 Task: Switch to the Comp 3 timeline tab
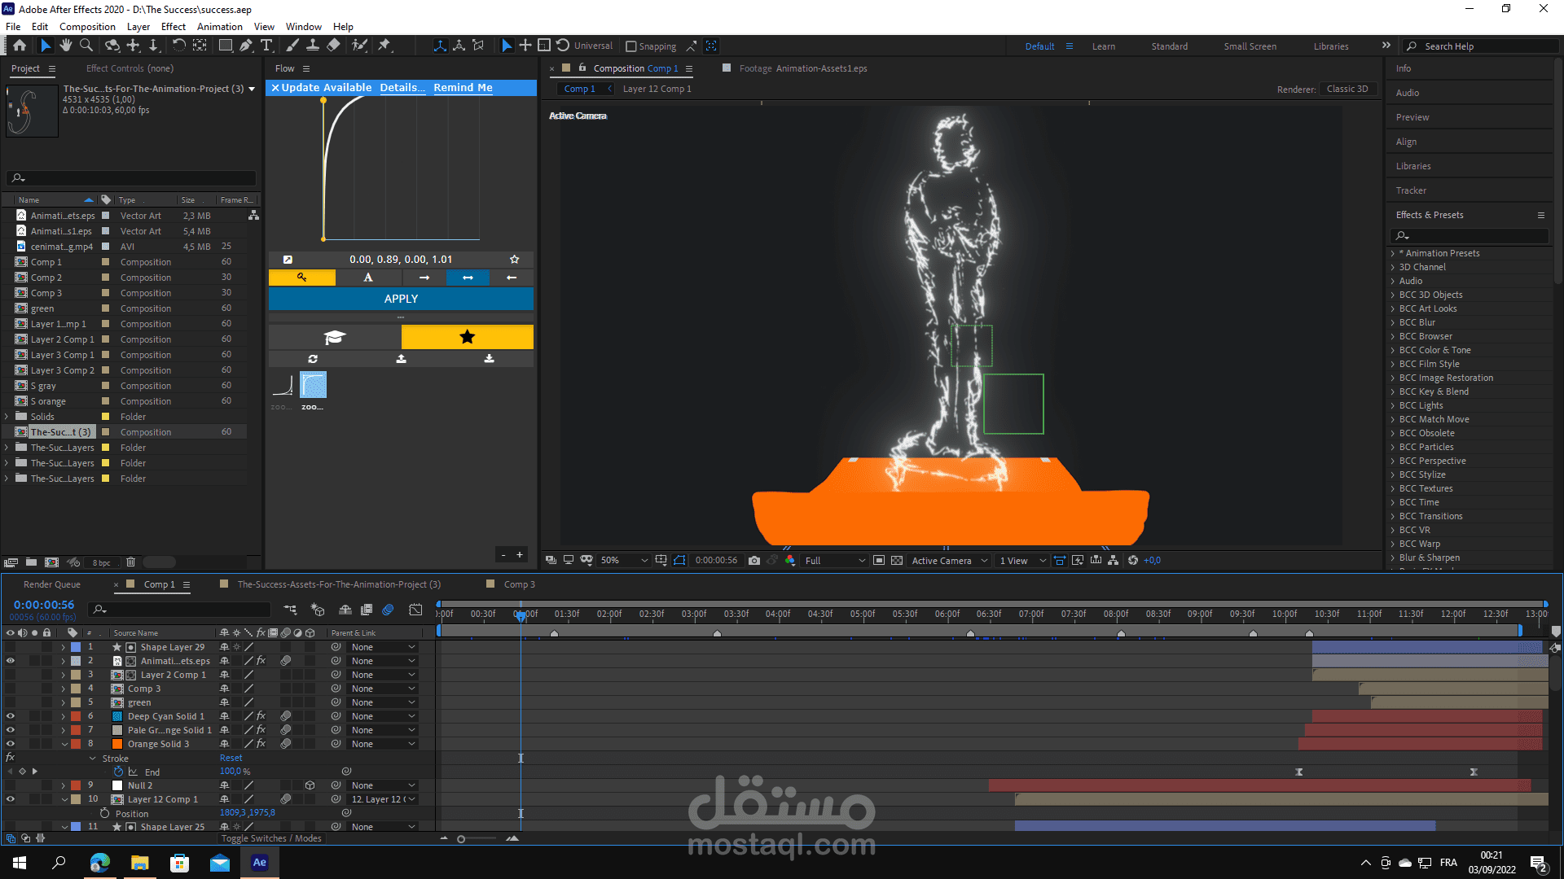pos(519,584)
